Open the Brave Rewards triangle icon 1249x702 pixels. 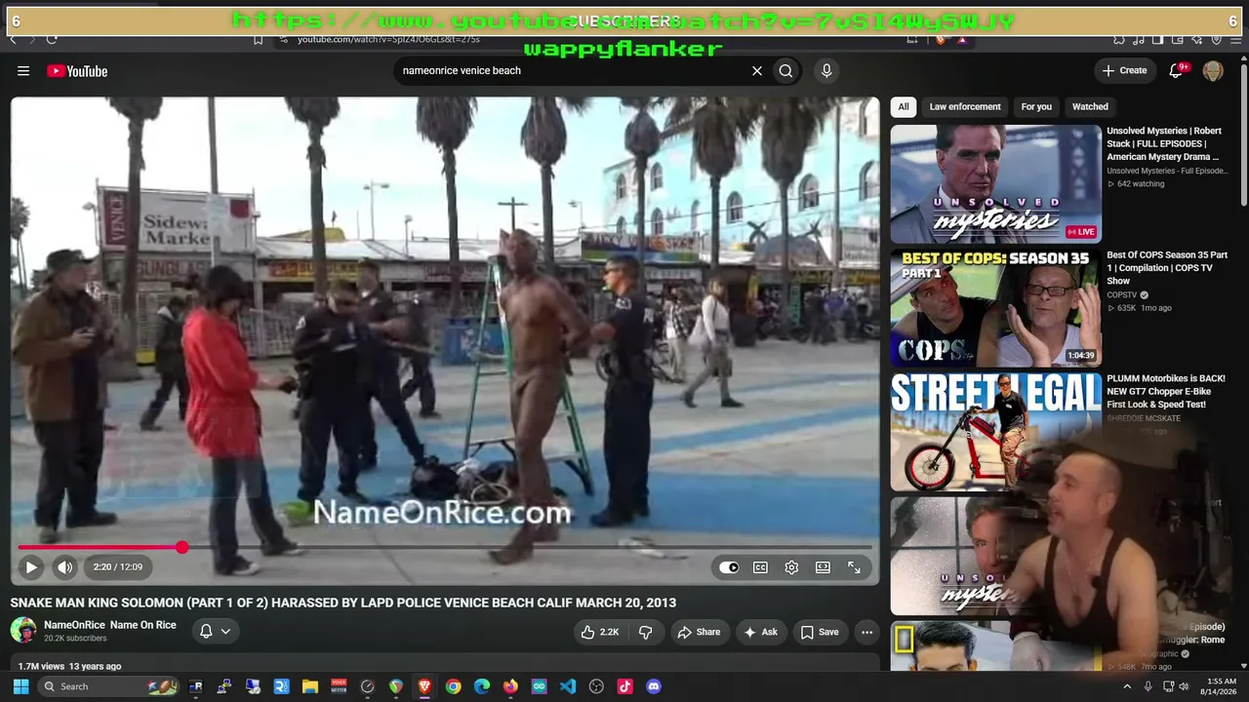pyautogui.click(x=962, y=39)
